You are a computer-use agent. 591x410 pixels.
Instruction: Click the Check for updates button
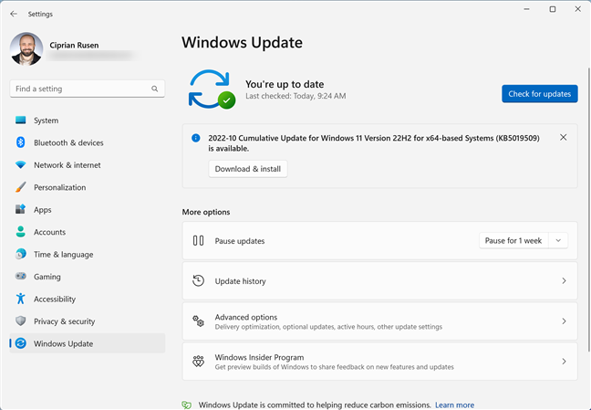click(539, 94)
